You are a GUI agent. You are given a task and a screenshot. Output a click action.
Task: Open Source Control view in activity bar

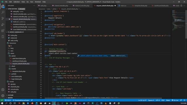[3, 18]
